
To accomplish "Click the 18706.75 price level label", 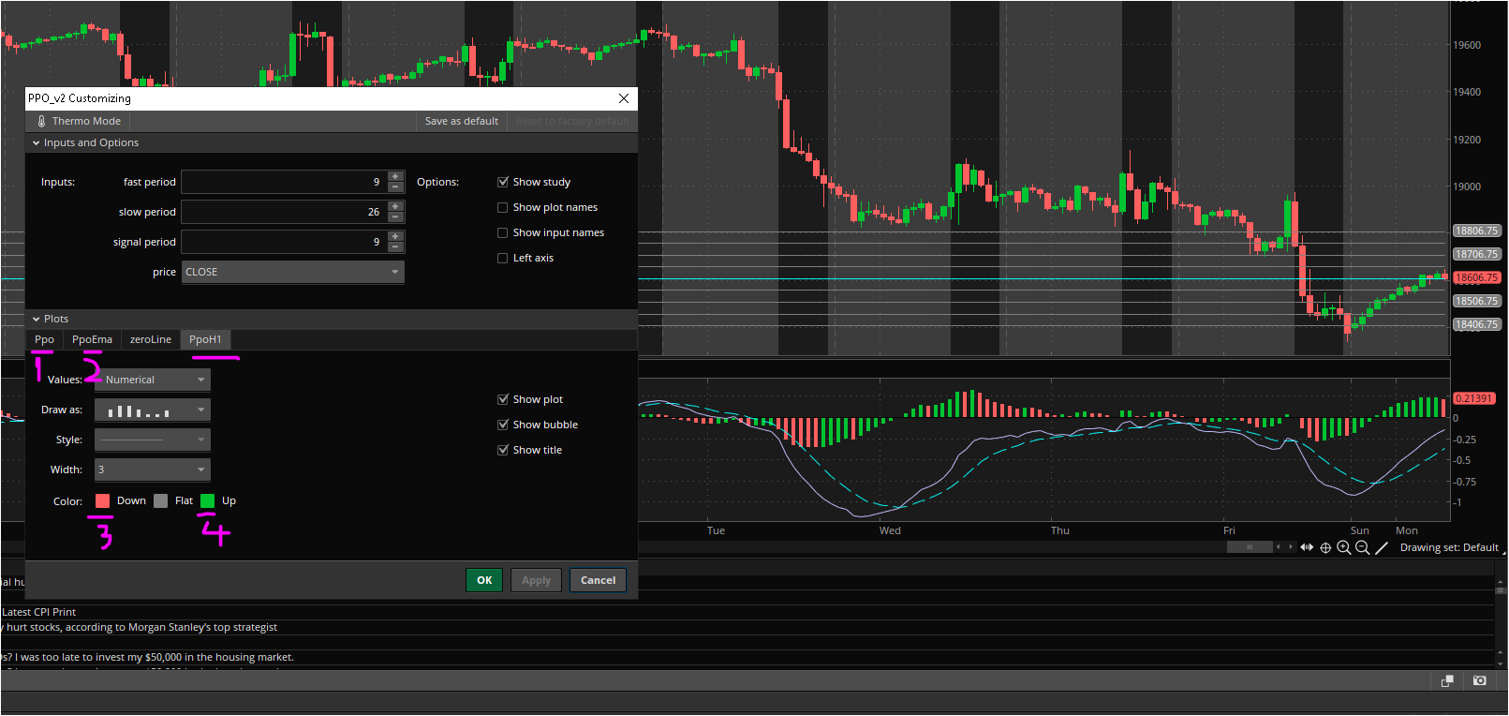I will coord(1476,254).
